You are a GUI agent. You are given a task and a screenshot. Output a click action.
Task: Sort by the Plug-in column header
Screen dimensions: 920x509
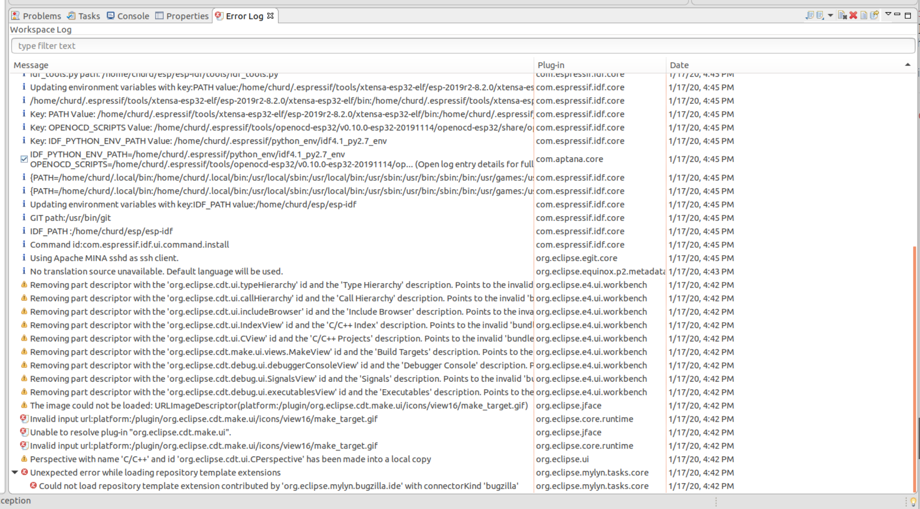click(x=600, y=65)
